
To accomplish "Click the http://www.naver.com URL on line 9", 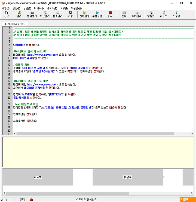I will point(43,55).
